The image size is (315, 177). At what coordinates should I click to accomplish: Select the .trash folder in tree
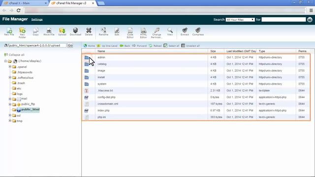click(x=21, y=83)
